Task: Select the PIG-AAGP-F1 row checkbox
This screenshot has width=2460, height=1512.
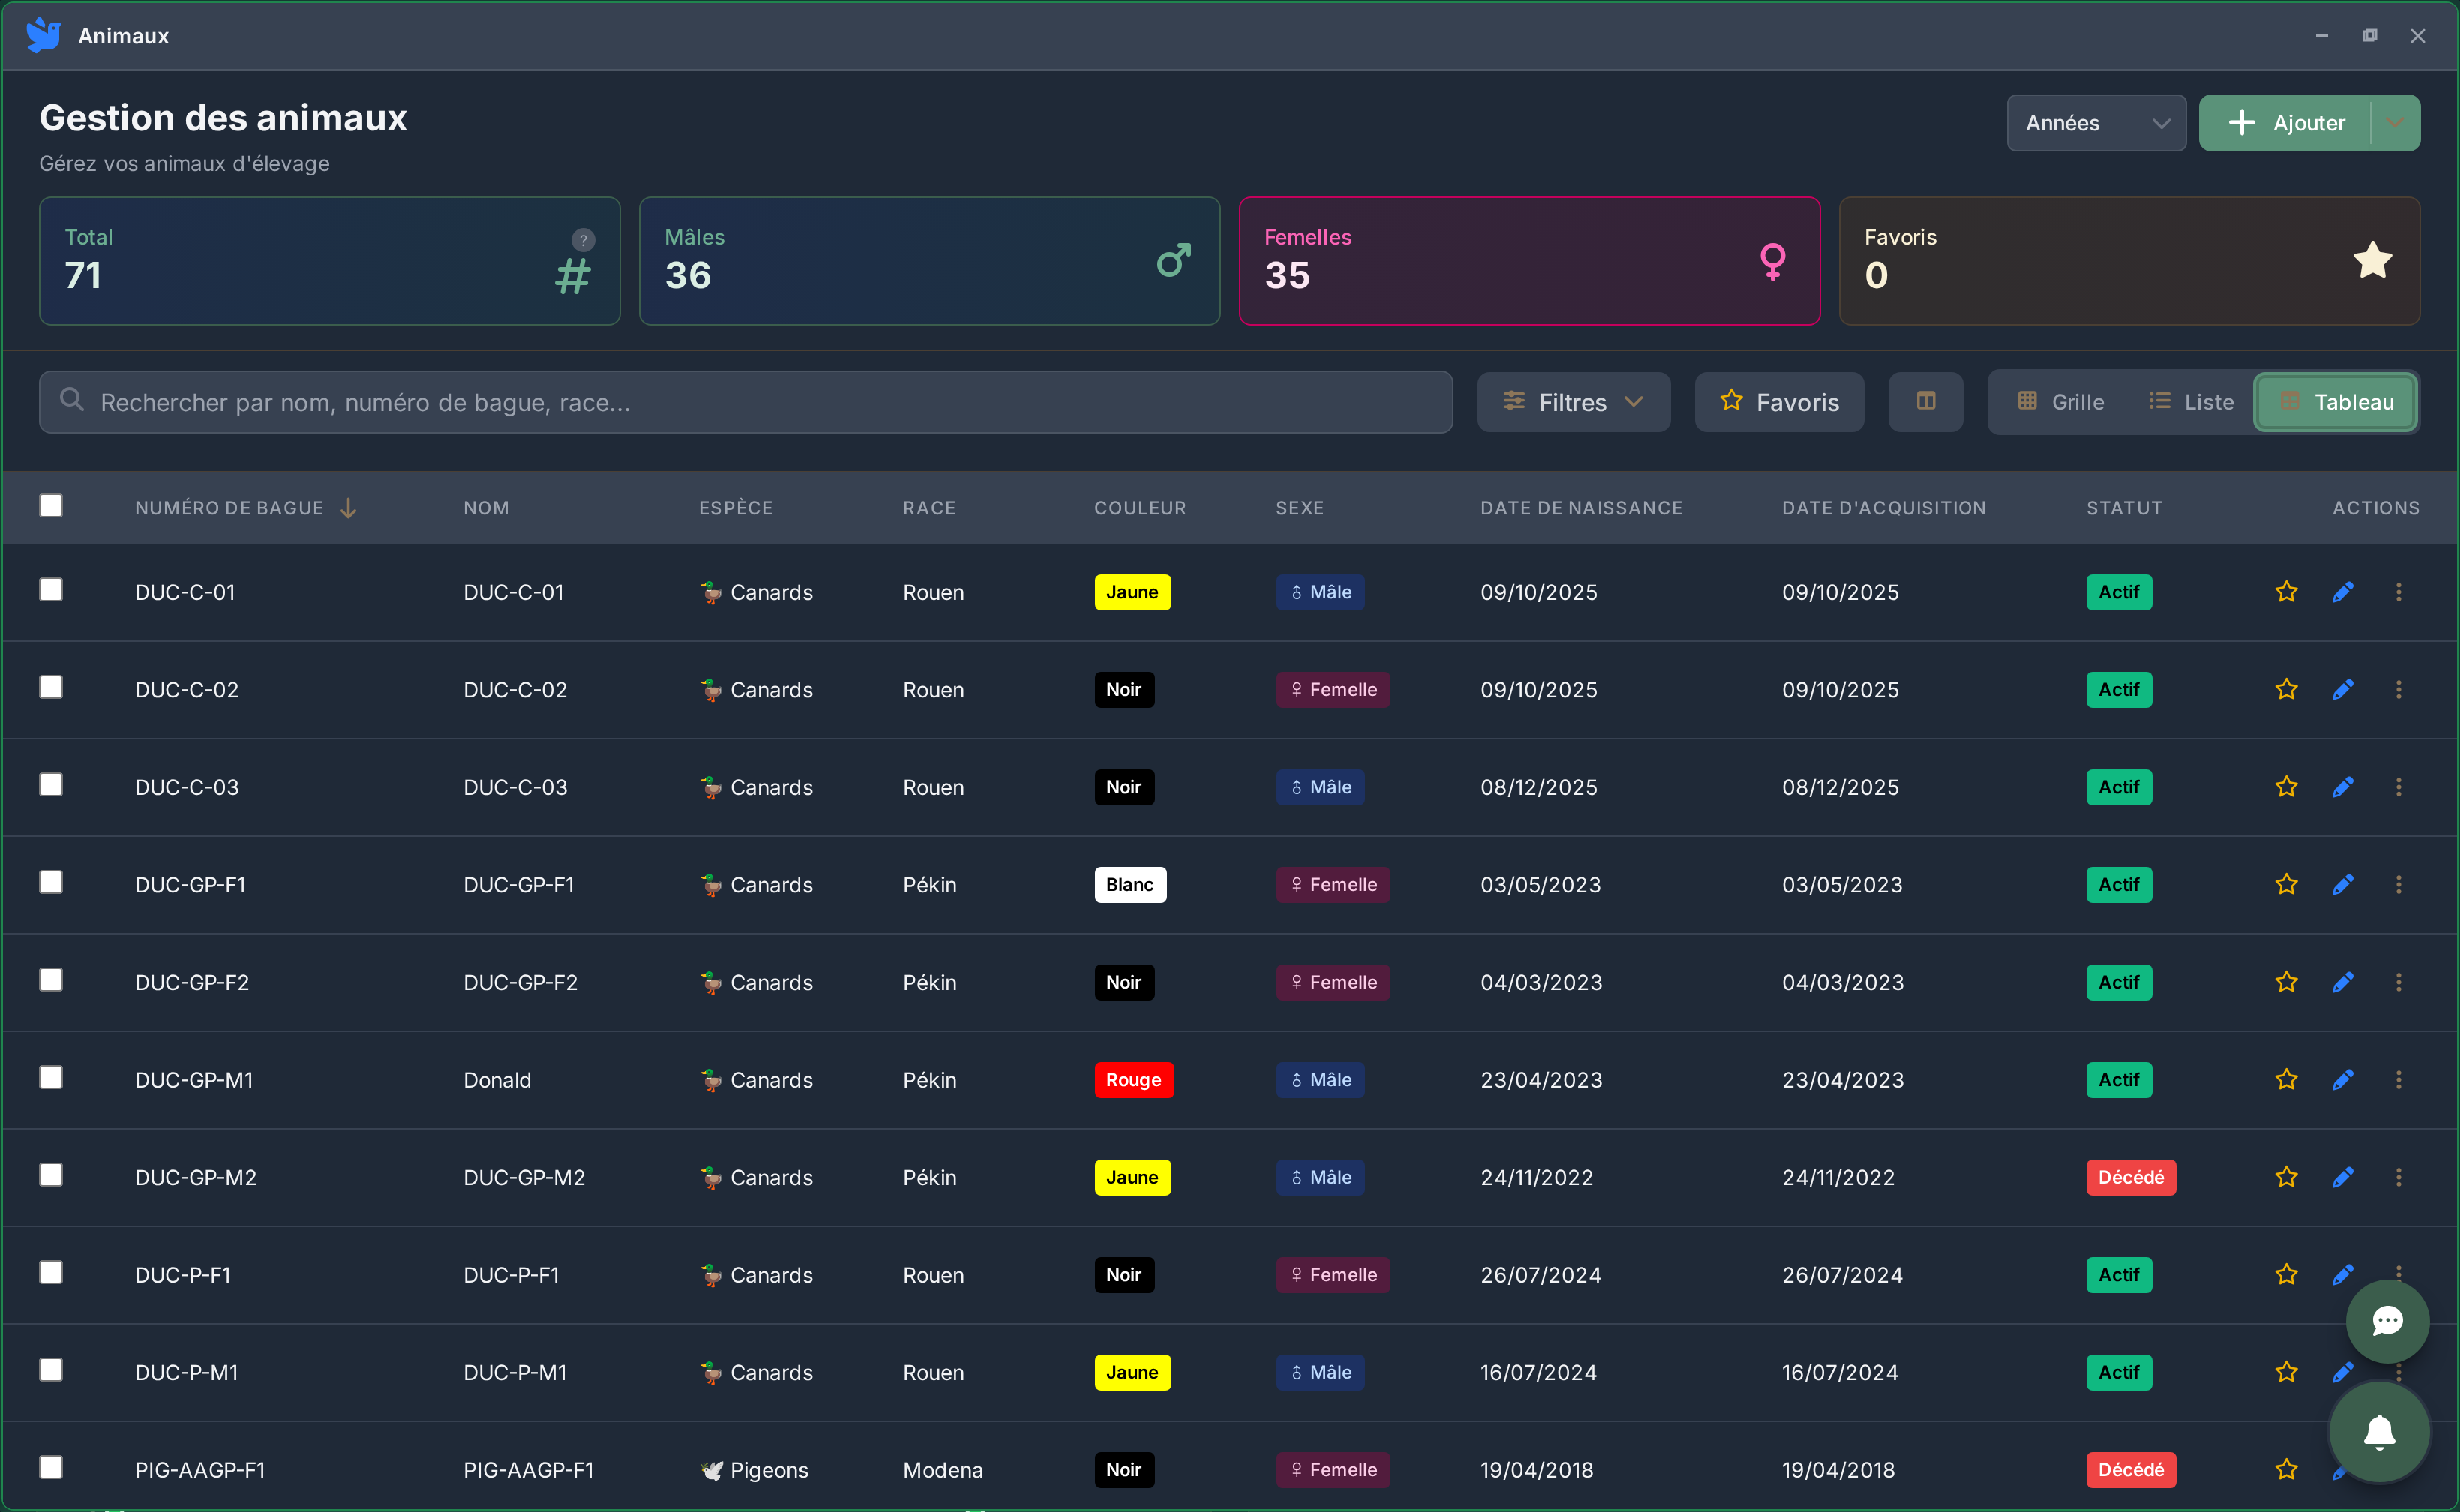Action: coord(51,1467)
